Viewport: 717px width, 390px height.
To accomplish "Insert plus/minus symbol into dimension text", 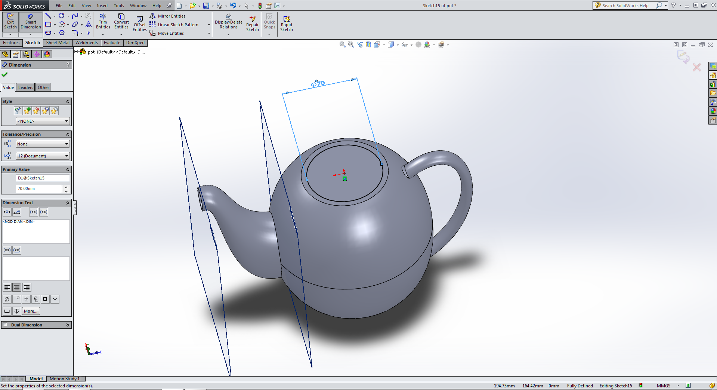I will coord(26,299).
